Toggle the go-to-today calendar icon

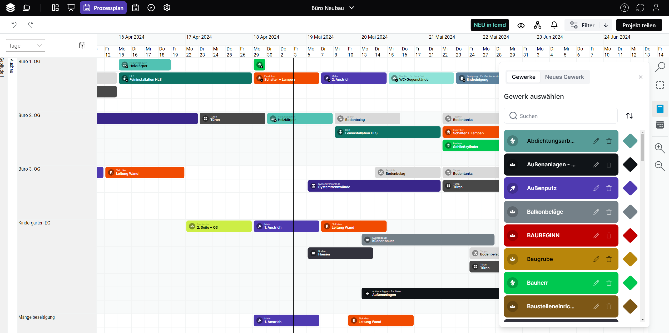pos(82,45)
